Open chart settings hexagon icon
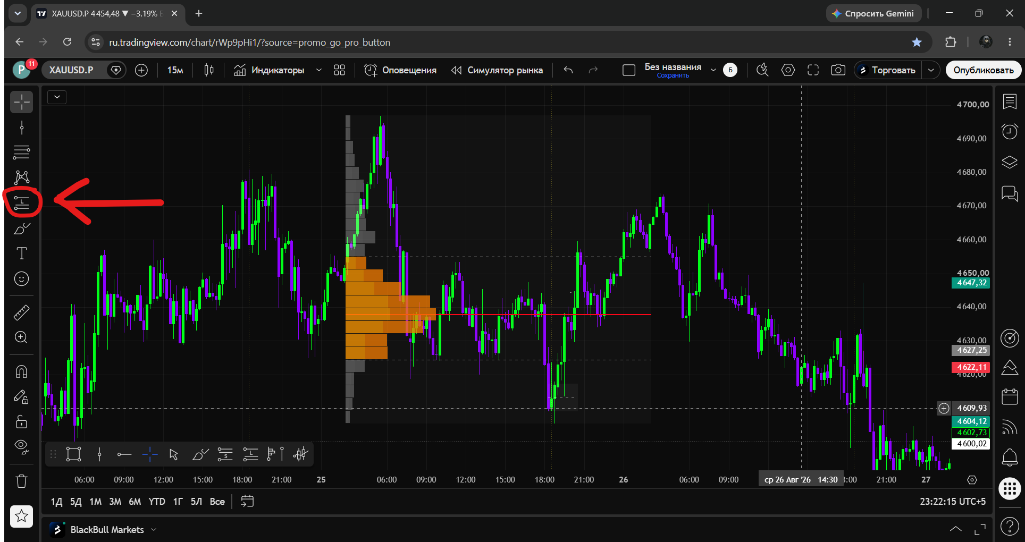The image size is (1025, 542). 788,70
